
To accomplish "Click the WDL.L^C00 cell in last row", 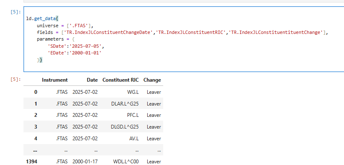I will tap(126, 162).
